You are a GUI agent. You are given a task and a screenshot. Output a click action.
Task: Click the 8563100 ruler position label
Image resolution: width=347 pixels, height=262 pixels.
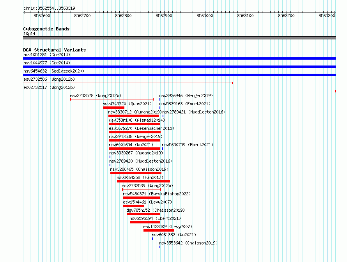tap(245, 16)
